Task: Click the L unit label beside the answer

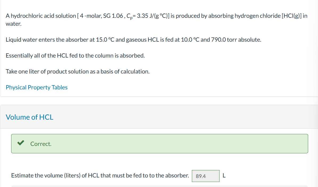Action: 224,175
